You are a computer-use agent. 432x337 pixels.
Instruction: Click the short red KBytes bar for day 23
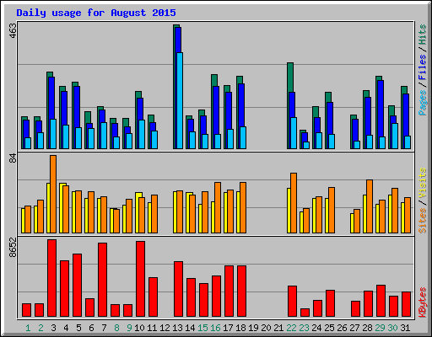pyautogui.click(x=305, y=313)
